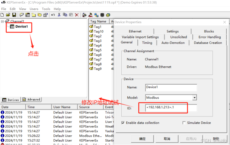The image size is (230, 145).
Task: Click the New Project toolbar icon
Action: pos(2,15)
